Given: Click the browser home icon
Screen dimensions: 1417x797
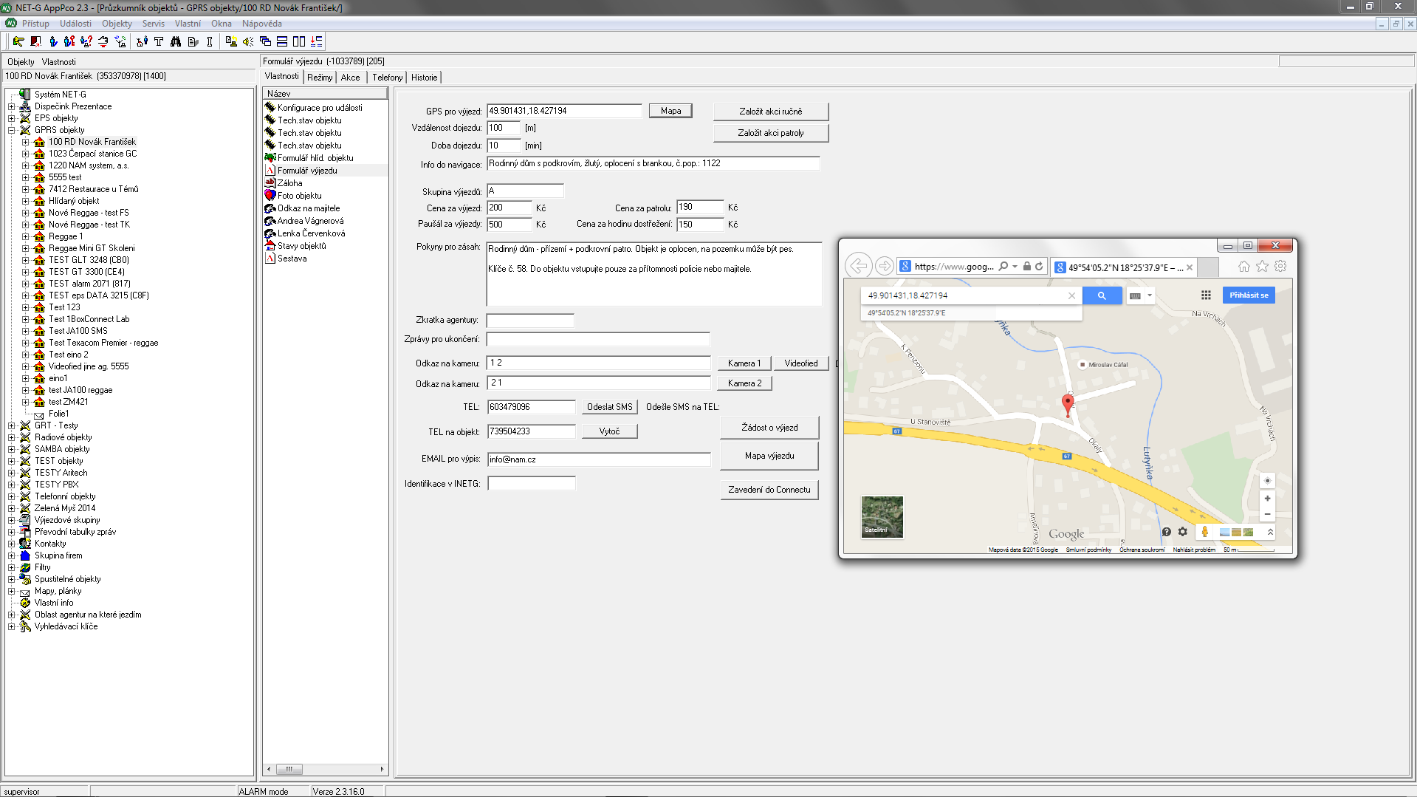Looking at the screenshot, I should pyautogui.click(x=1244, y=267).
